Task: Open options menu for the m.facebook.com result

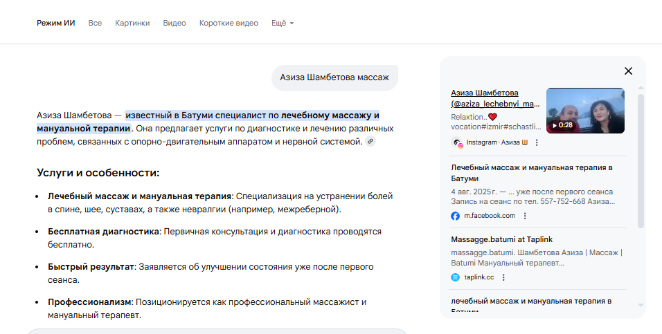Action: coord(525,216)
